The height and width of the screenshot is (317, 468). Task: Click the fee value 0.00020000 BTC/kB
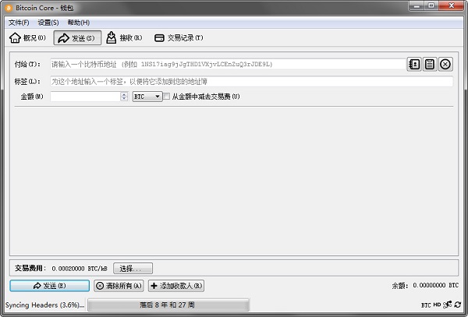click(x=80, y=269)
